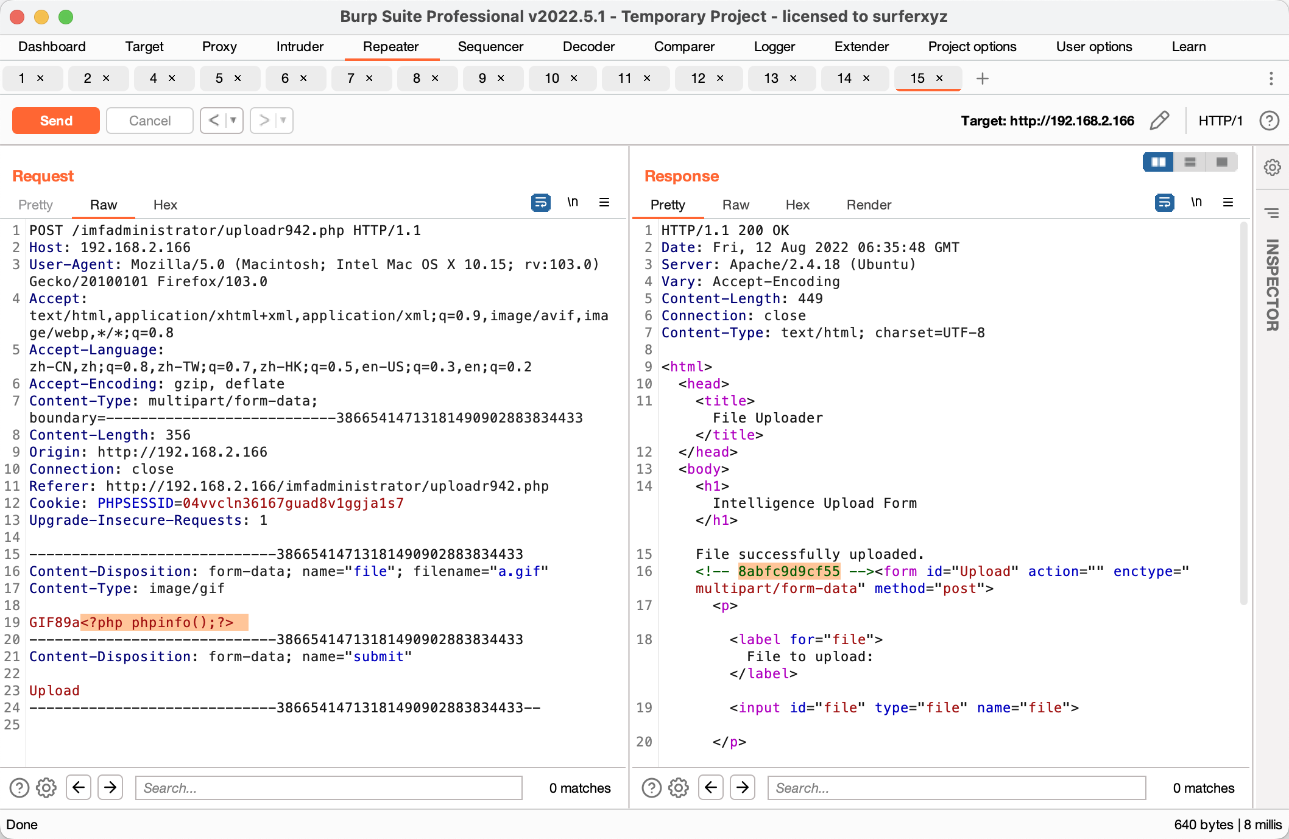Switch to the Decoder tab
This screenshot has height=839, width=1289.
[x=588, y=47]
